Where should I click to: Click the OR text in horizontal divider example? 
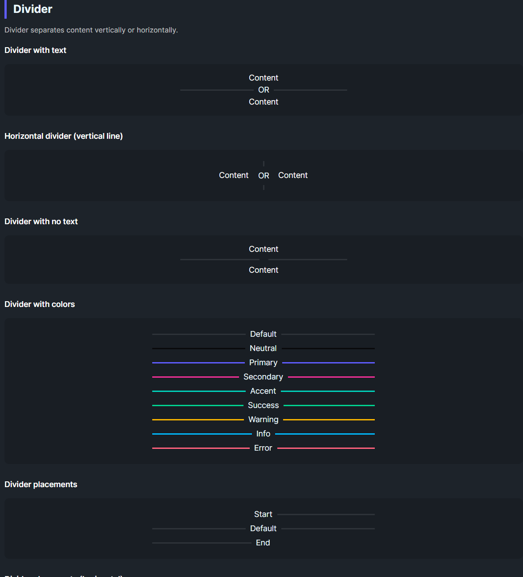click(x=264, y=176)
